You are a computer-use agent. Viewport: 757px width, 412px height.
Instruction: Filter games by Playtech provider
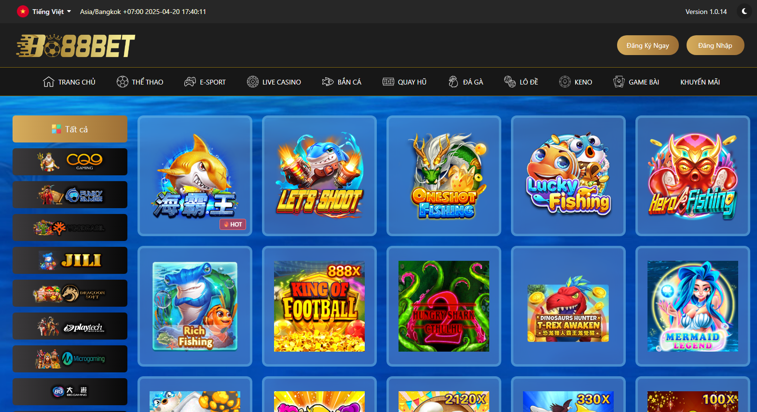[x=70, y=326]
